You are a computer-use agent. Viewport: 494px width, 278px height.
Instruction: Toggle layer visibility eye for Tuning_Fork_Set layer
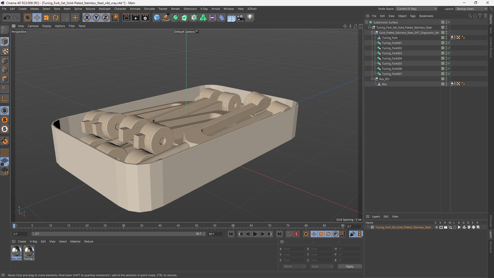point(441,227)
